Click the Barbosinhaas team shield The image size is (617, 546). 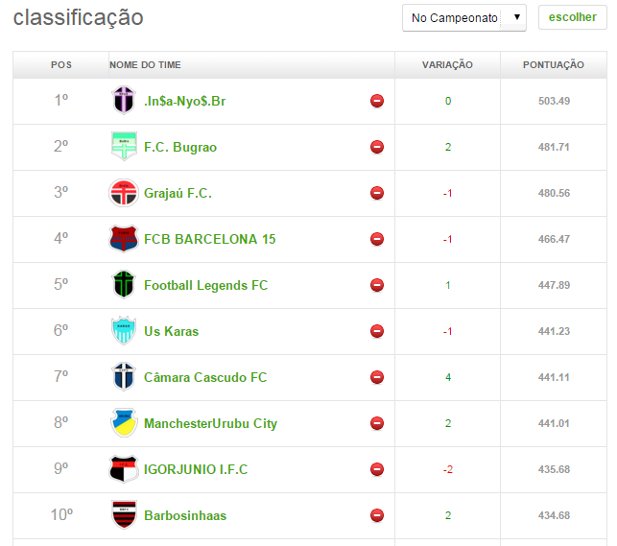click(x=124, y=515)
